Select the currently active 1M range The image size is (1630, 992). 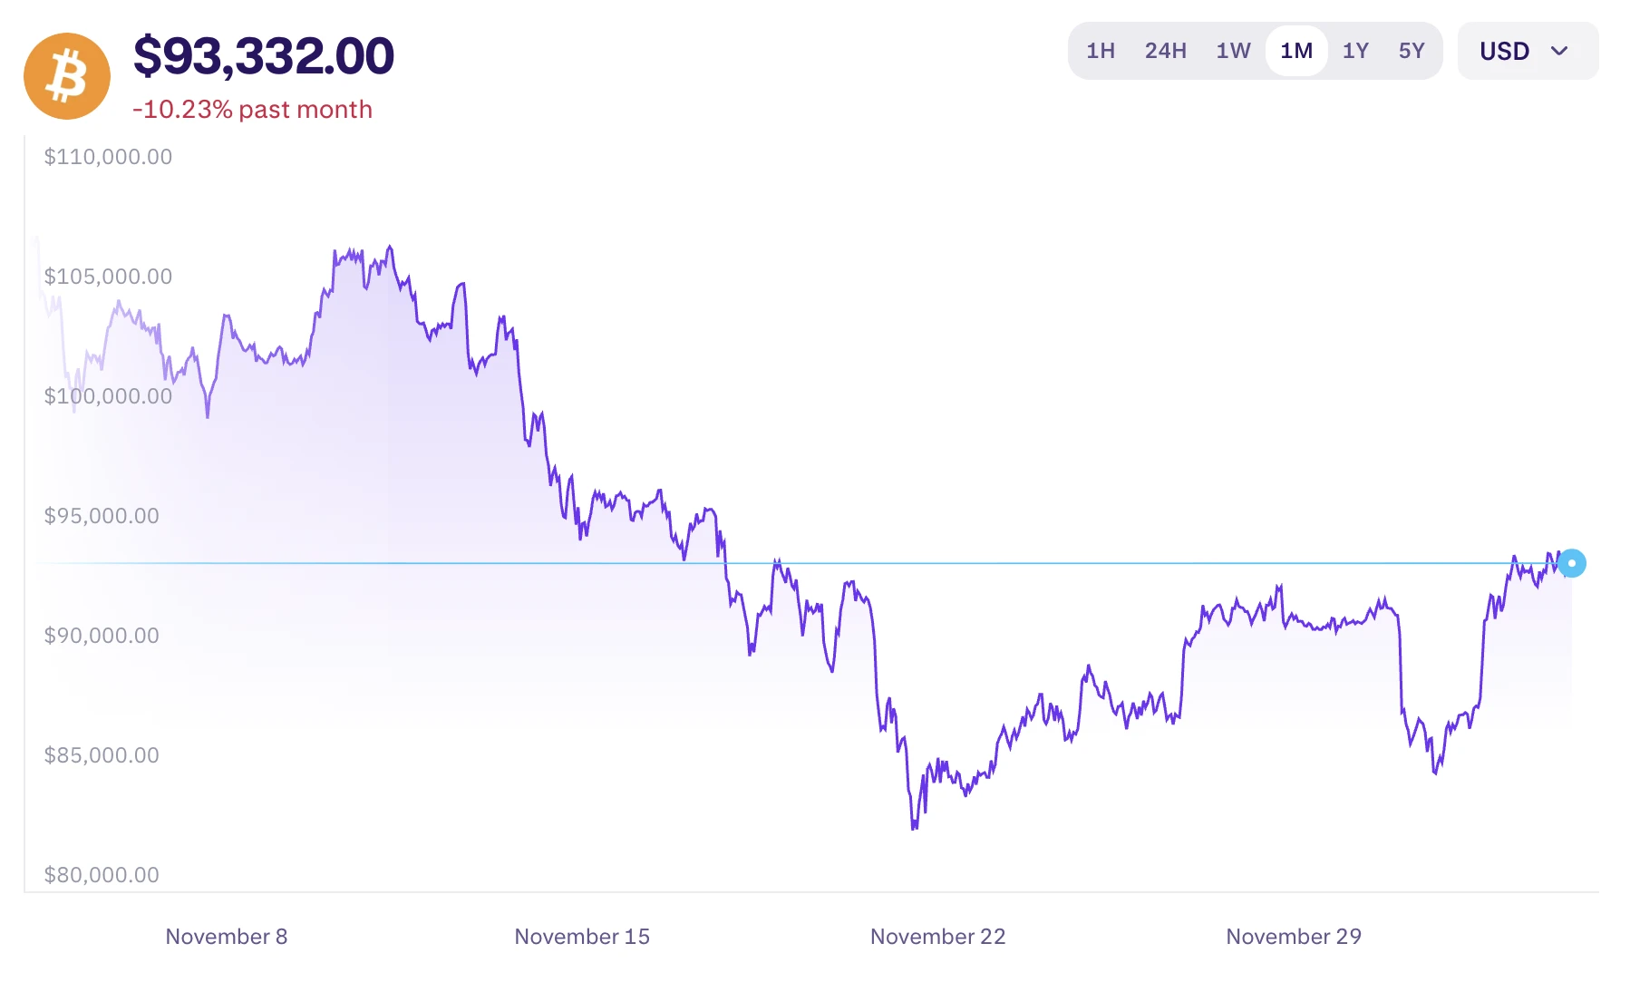(1295, 52)
